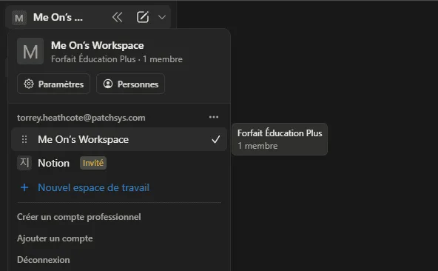Click the Notion workspace icon
Viewport: 438px width, 271px height.
pyautogui.click(x=24, y=163)
